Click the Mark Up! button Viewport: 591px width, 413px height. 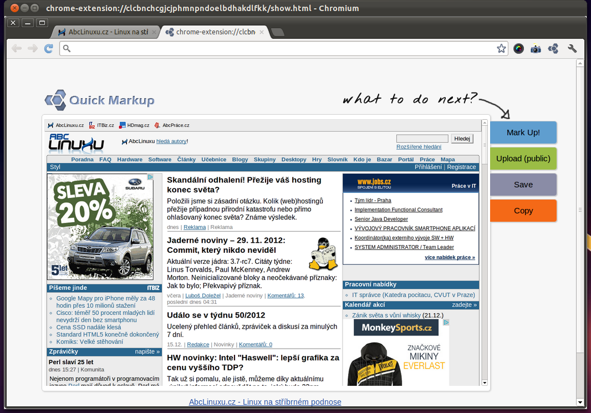523,132
